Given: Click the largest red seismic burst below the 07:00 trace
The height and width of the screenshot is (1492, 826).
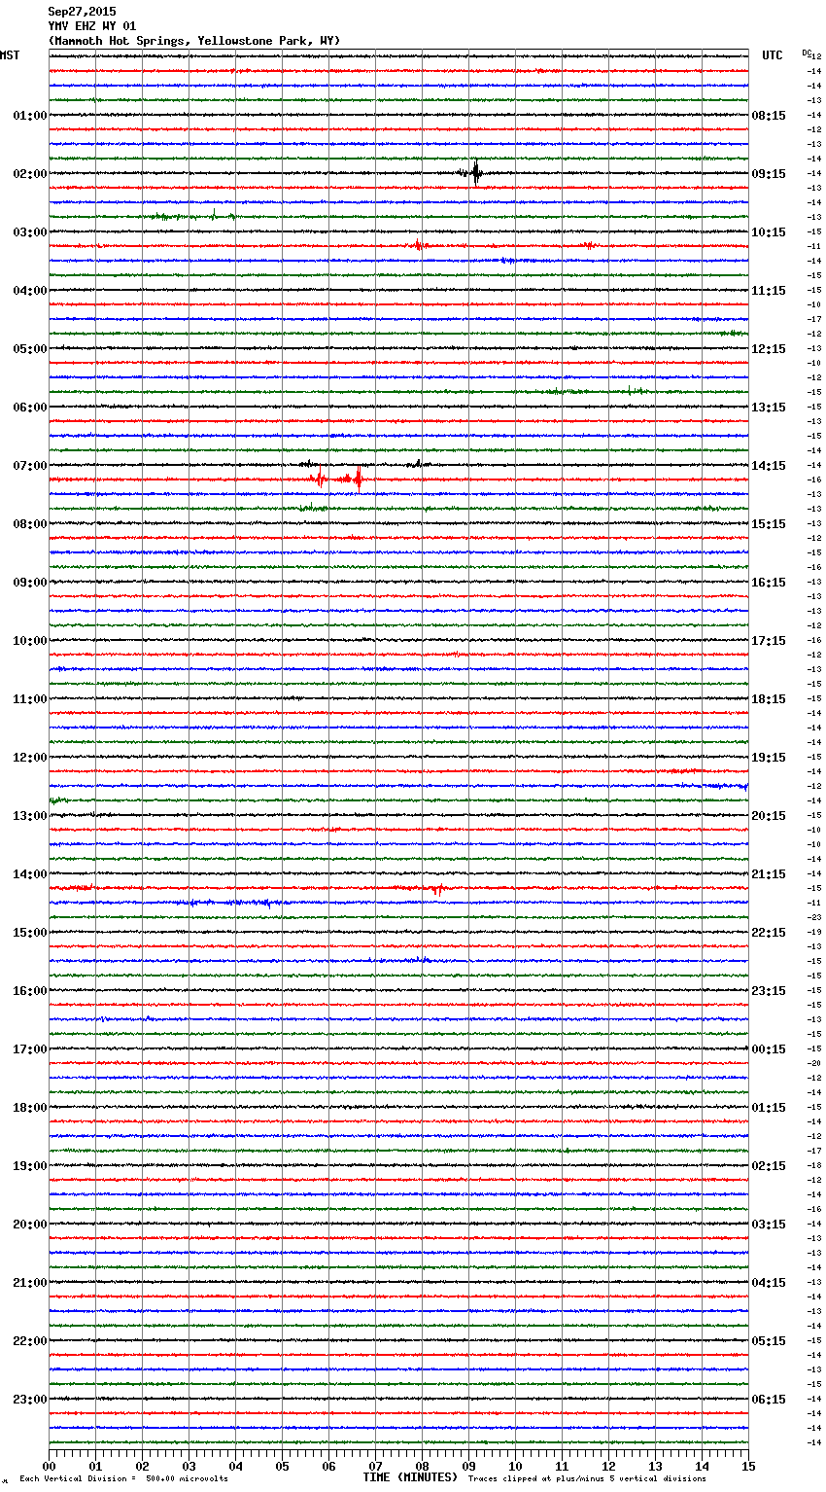Looking at the screenshot, I should click(358, 478).
